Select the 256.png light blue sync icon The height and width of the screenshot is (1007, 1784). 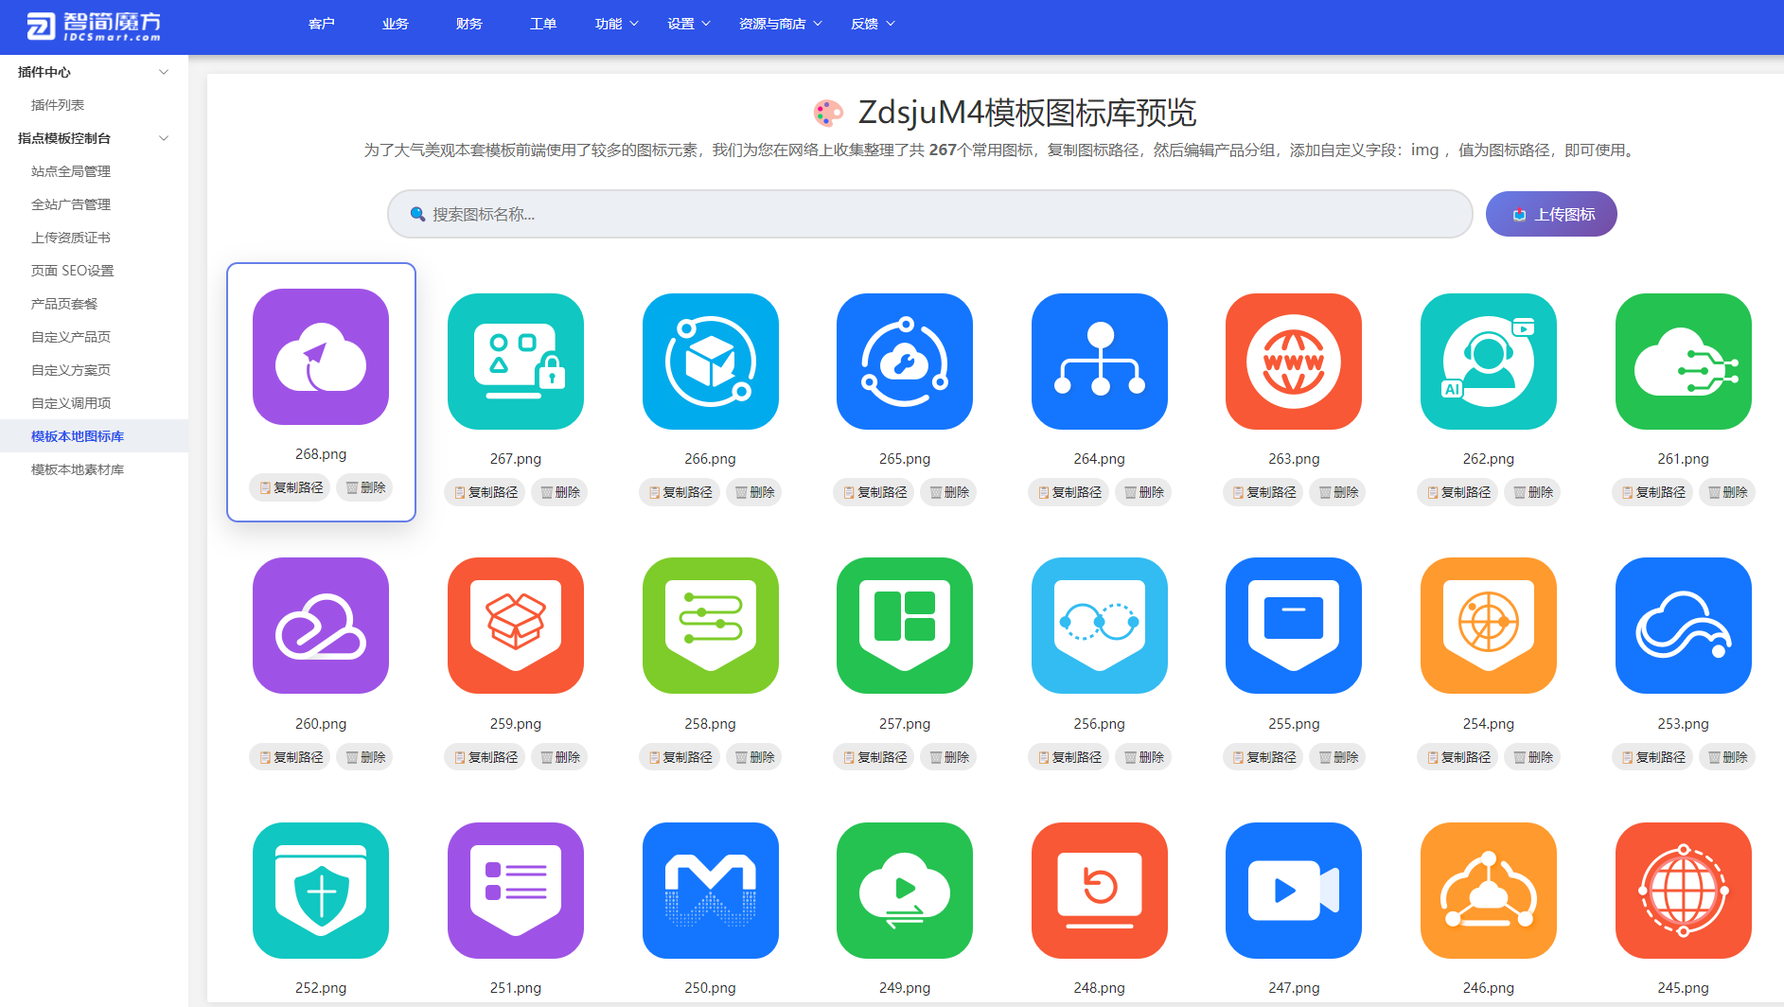[x=1100, y=626]
